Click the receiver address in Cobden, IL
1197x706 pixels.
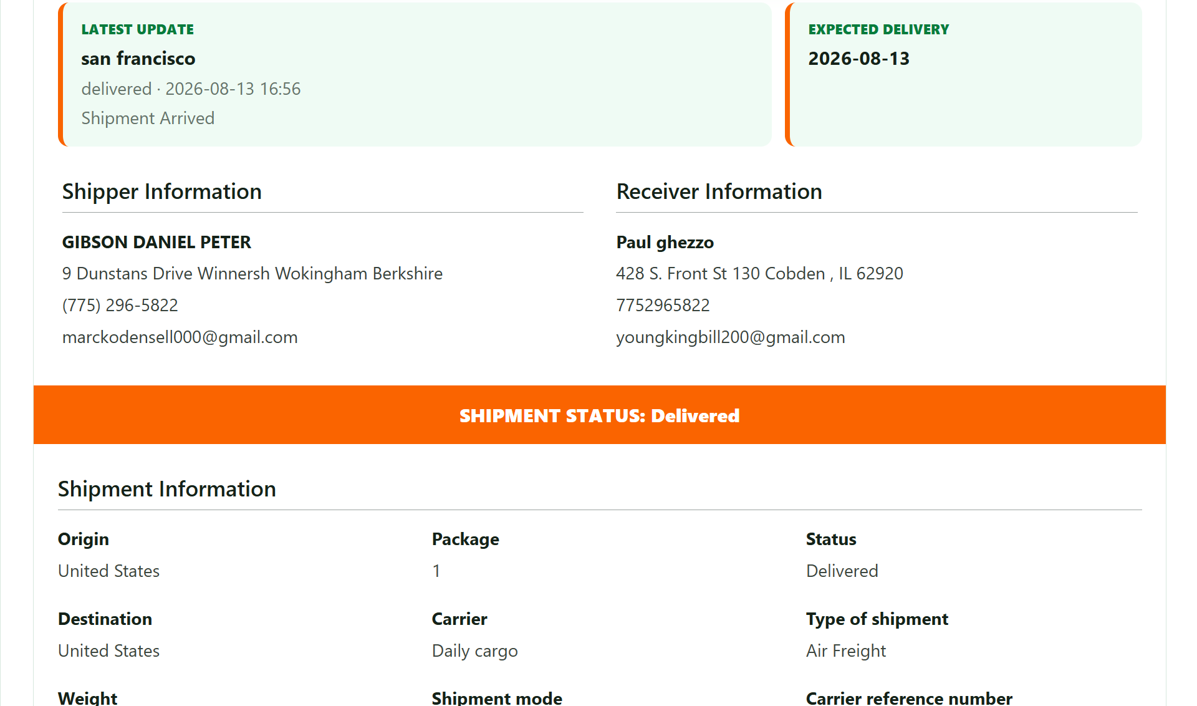[x=760, y=274]
